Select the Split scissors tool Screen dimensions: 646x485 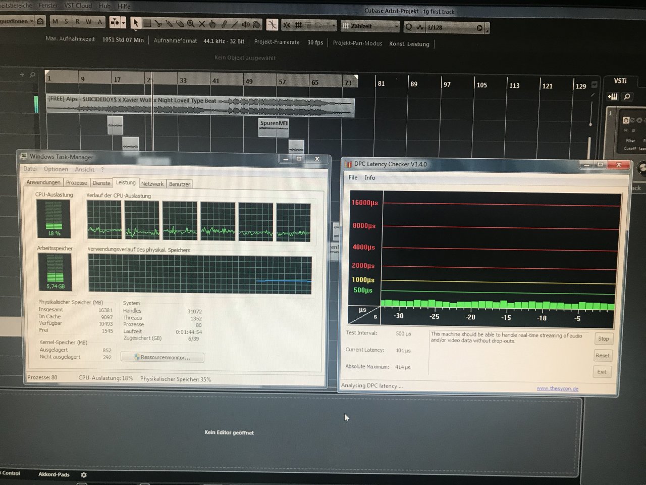158,24
